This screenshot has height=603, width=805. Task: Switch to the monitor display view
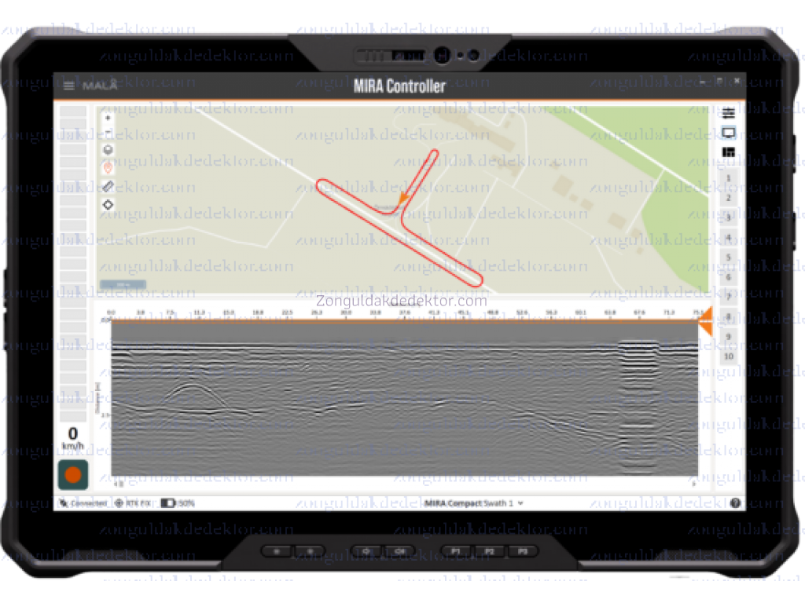click(x=728, y=133)
